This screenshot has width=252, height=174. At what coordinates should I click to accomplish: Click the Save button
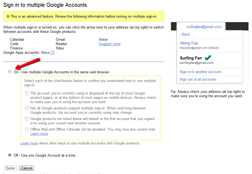click(10, 168)
